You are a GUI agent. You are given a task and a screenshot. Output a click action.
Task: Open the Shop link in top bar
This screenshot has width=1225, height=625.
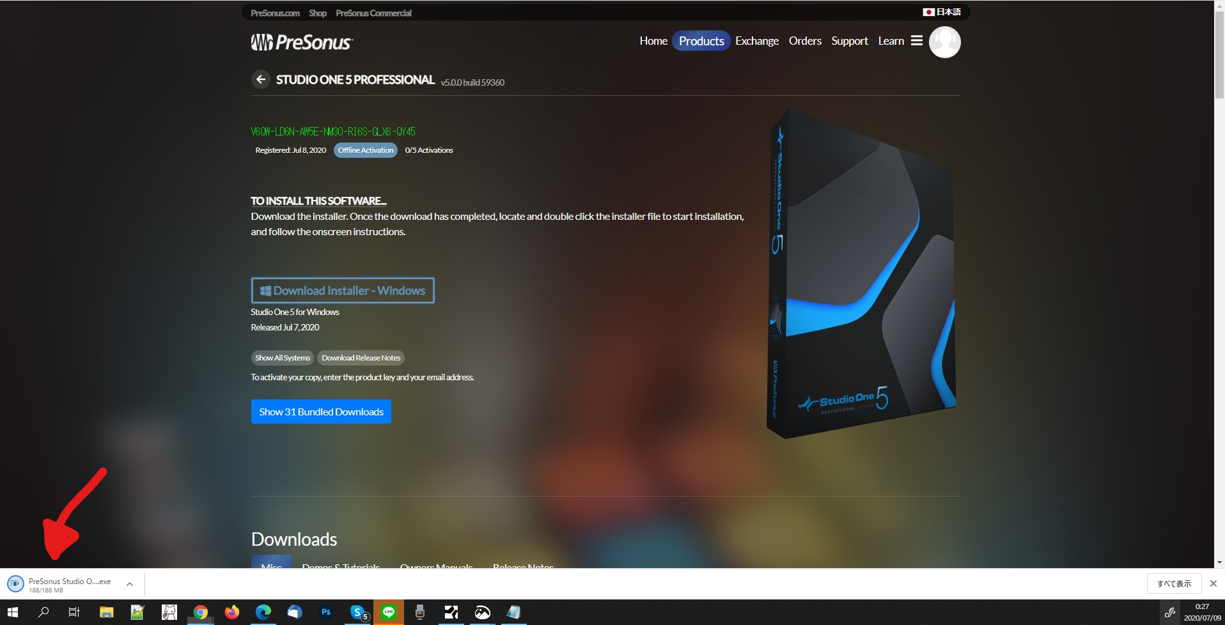317,13
